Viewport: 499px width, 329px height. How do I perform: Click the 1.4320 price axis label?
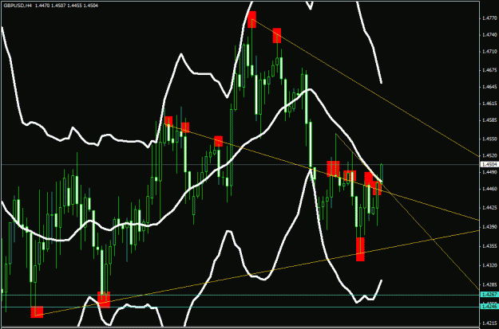[x=489, y=264]
